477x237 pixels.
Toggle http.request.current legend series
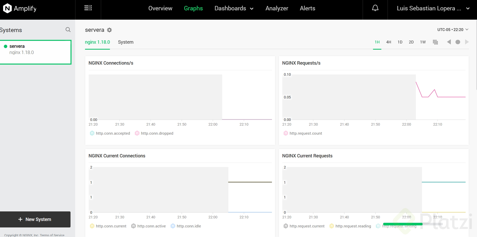304,226
